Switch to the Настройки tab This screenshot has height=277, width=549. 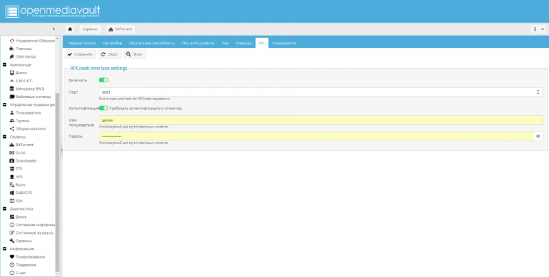tap(113, 43)
